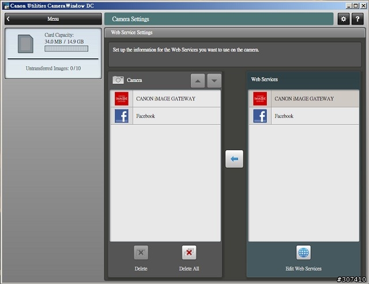Maximize the CameraWindow DC window

[356, 5]
